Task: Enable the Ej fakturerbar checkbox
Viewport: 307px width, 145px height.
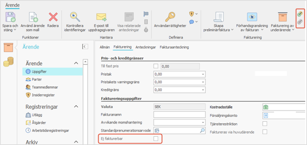Action: pyautogui.click(x=156, y=139)
